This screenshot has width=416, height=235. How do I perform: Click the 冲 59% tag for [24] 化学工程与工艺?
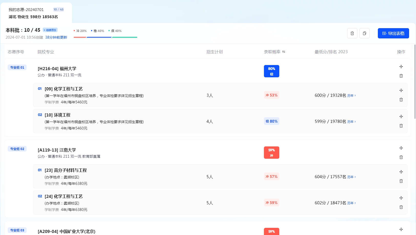click(x=272, y=203)
